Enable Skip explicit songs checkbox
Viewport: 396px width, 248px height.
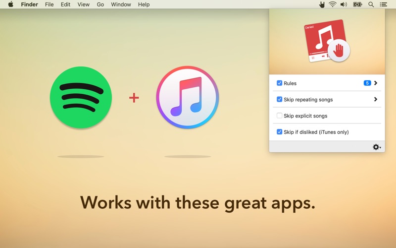click(279, 116)
